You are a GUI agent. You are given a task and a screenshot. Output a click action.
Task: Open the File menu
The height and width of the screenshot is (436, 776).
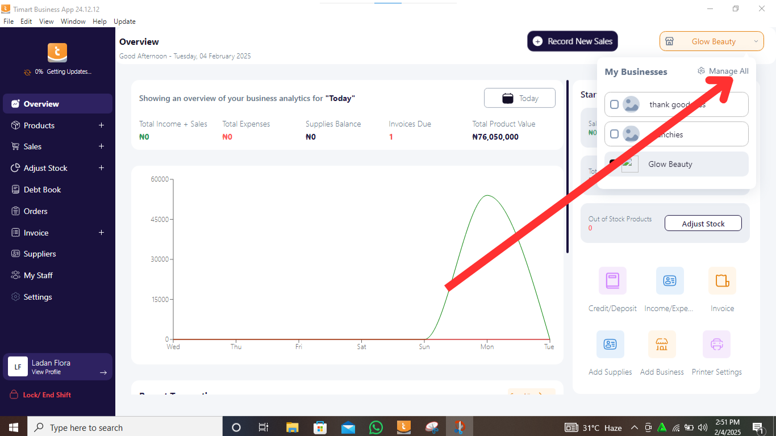coord(9,22)
